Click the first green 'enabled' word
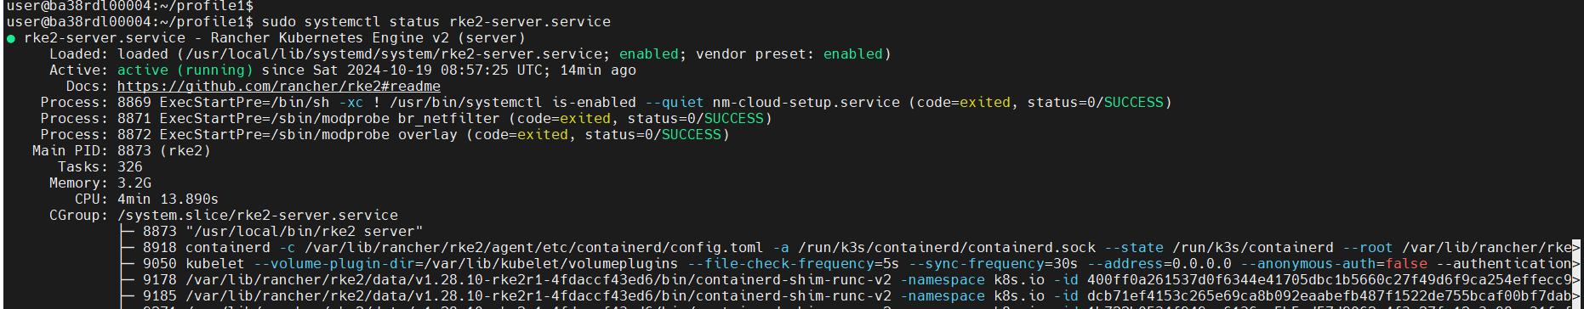The height and width of the screenshot is (309, 1584). click(648, 54)
